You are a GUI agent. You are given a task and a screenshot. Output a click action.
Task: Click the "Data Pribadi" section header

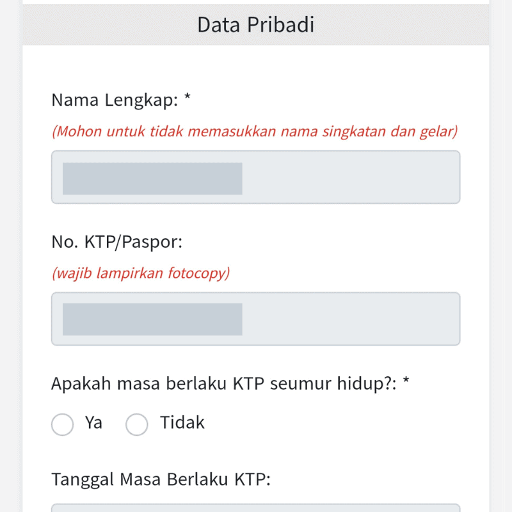[x=255, y=24]
